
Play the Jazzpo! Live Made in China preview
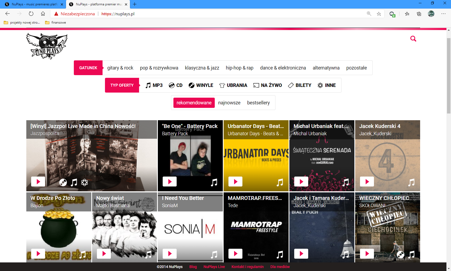click(x=38, y=182)
